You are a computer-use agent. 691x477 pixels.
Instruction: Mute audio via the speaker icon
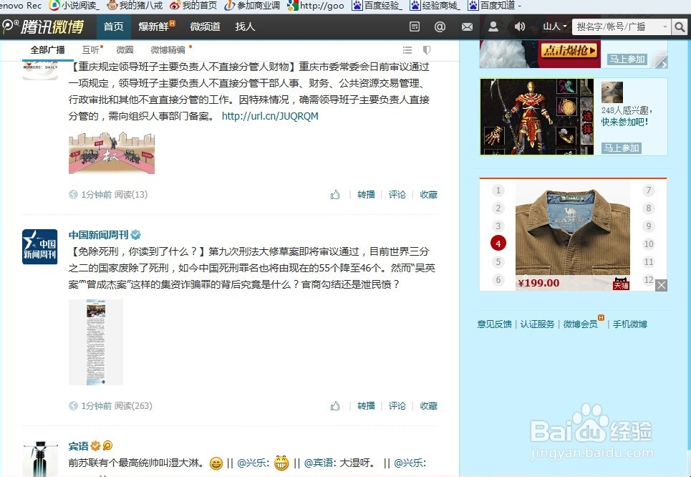point(520,26)
